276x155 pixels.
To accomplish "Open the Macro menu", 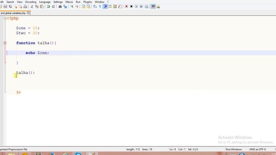I will 69,2.
